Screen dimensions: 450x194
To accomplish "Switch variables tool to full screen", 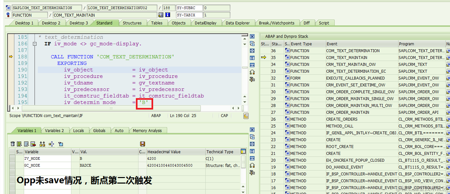I will pyautogui.click(x=252, y=144).
